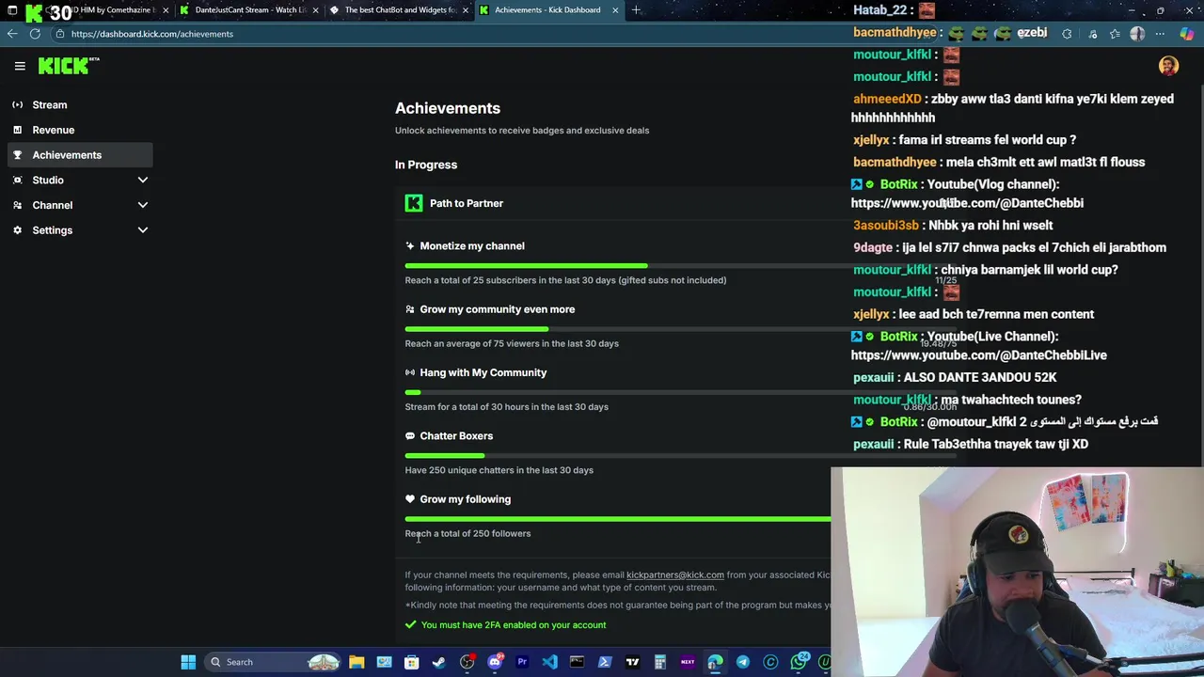Click 'Have 250 unique chatters' description
This screenshot has width=1204, height=677.
pos(499,470)
